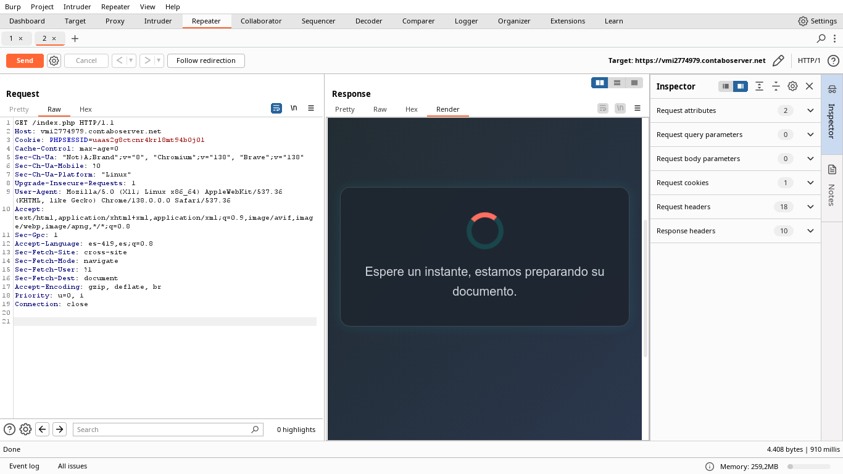This screenshot has height=474, width=843.
Task: Click the pencil icon to edit target
Action: pos(778,60)
